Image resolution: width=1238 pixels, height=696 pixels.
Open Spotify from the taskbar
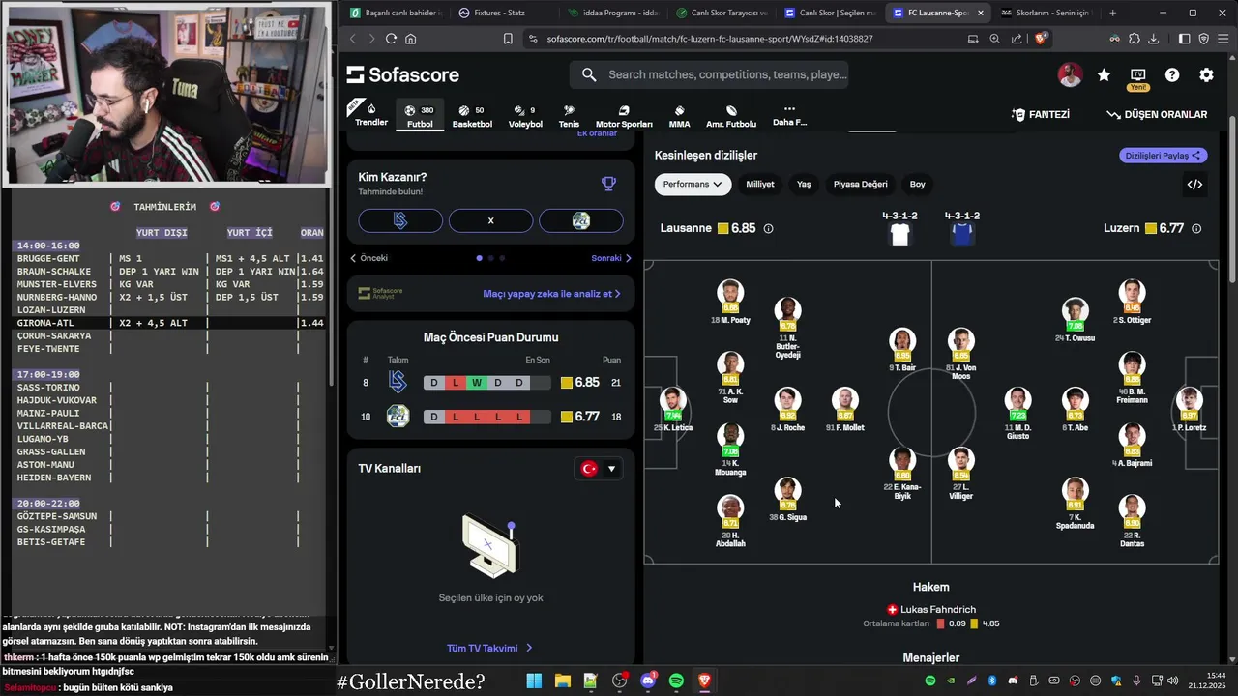point(676,681)
